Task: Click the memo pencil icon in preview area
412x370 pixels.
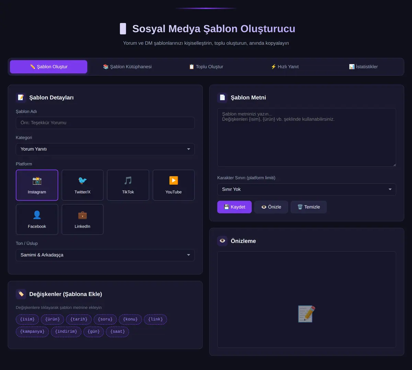Action: tap(307, 314)
